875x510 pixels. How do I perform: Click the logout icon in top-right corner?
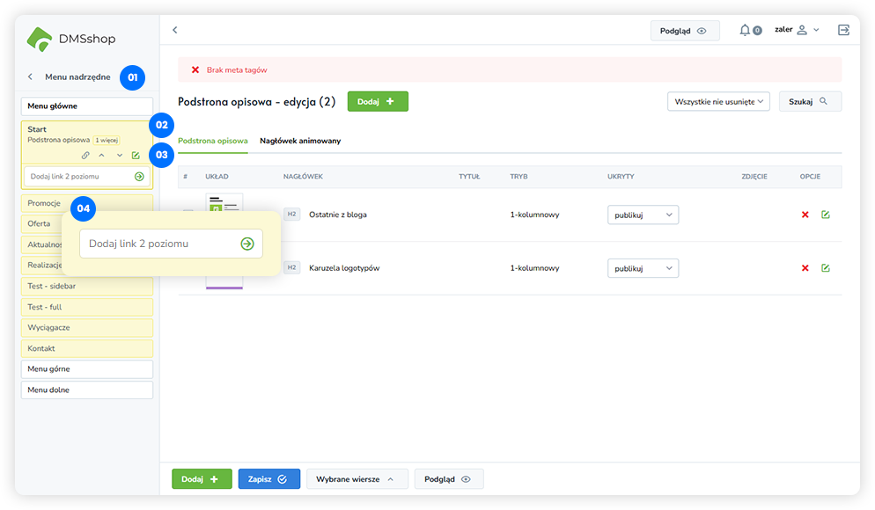844,30
